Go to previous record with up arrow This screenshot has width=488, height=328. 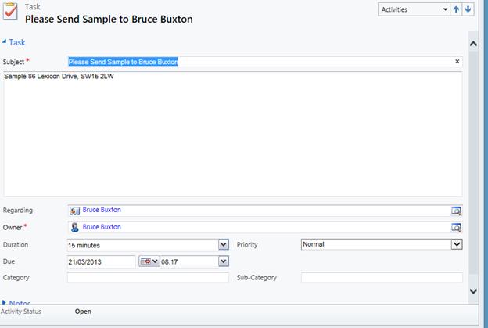click(x=457, y=9)
